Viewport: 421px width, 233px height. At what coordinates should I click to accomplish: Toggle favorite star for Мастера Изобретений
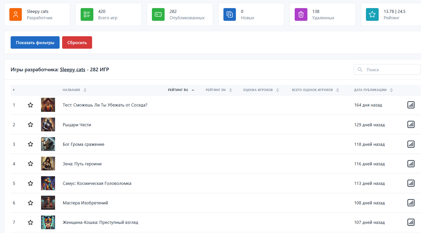click(31, 203)
